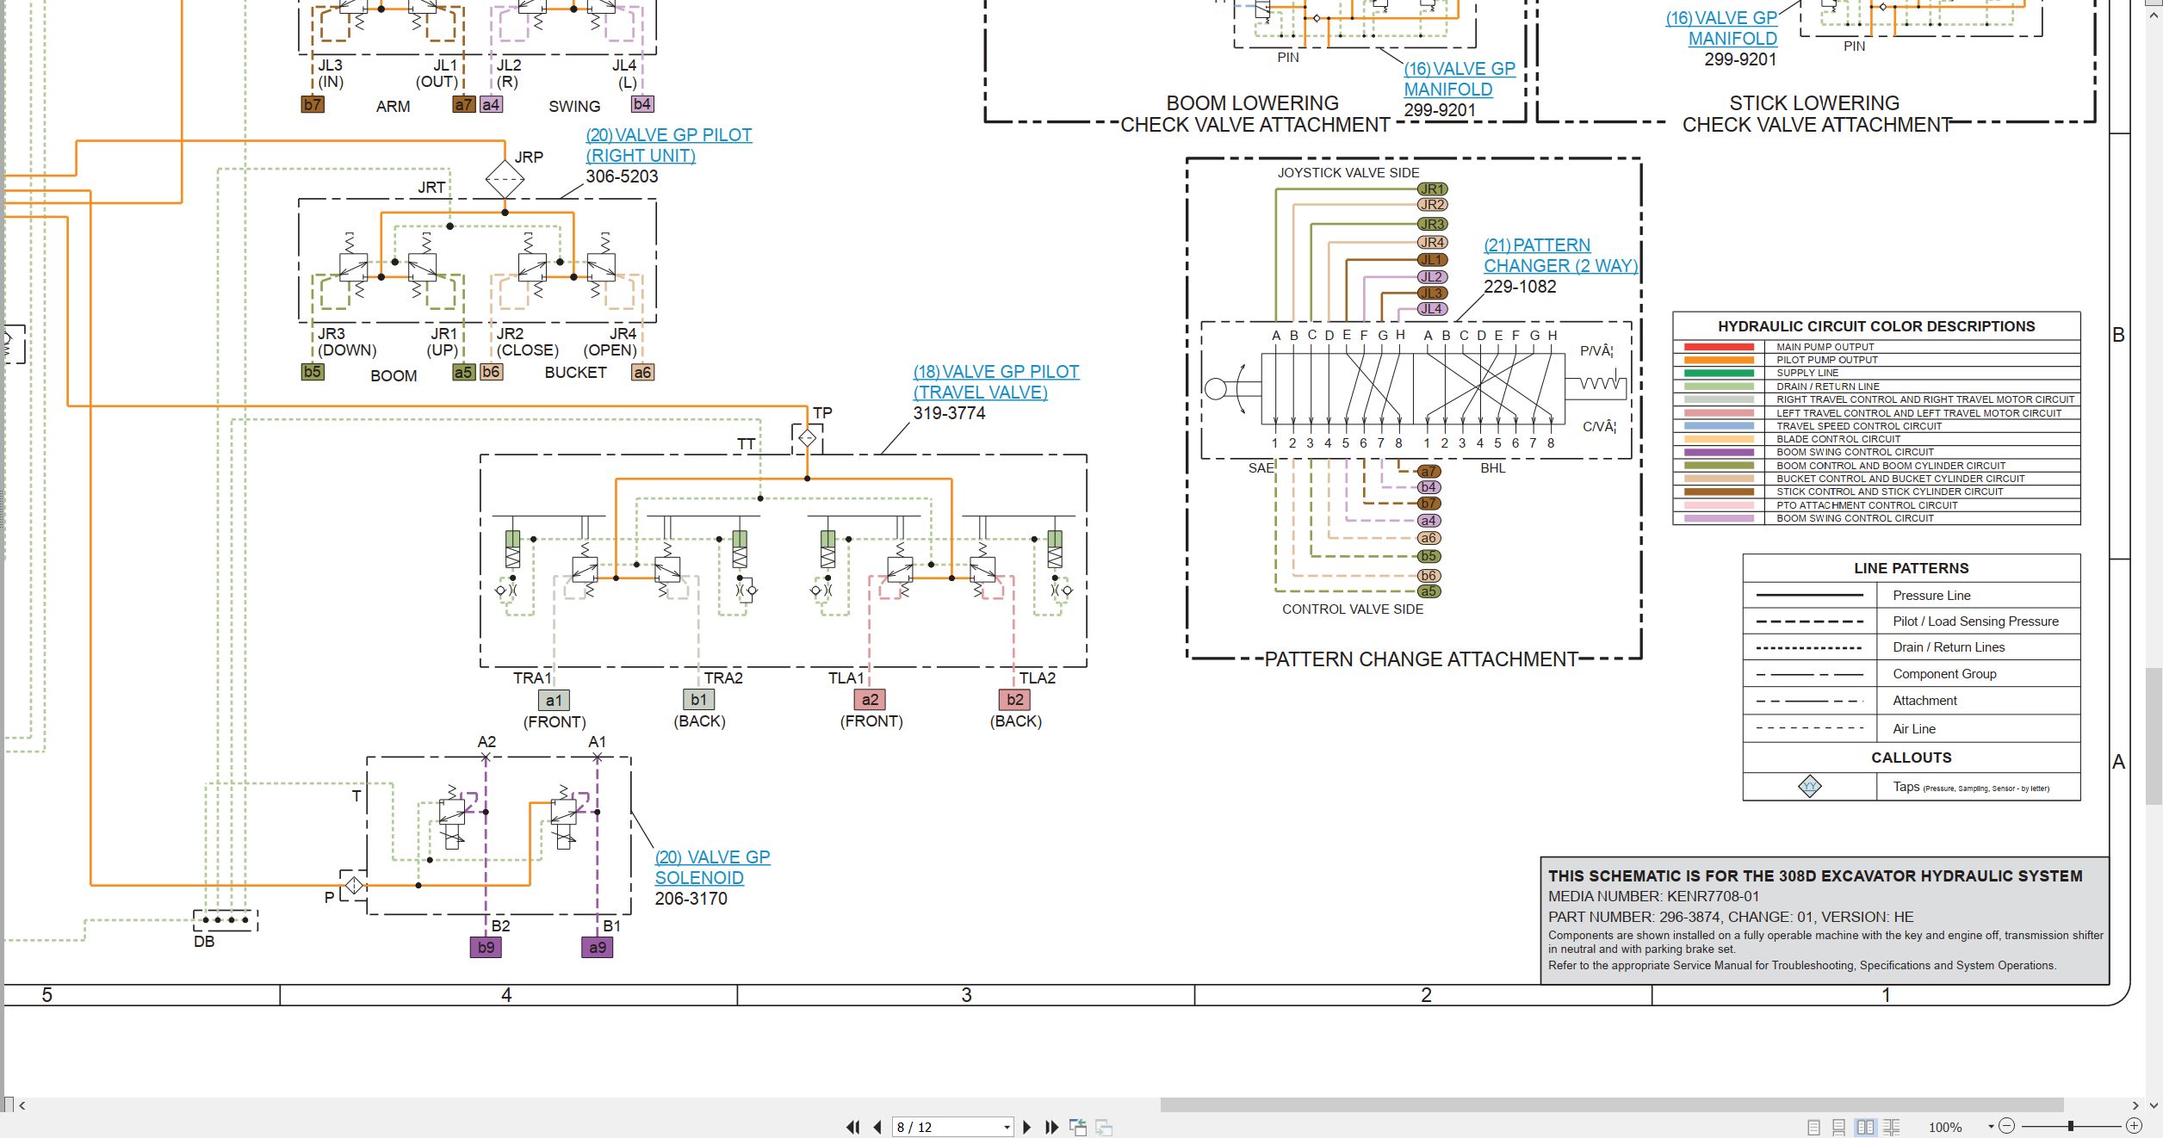Click the PILOT PUMP OUTPUT orange swatch
The width and height of the screenshot is (2163, 1138).
point(1718,360)
